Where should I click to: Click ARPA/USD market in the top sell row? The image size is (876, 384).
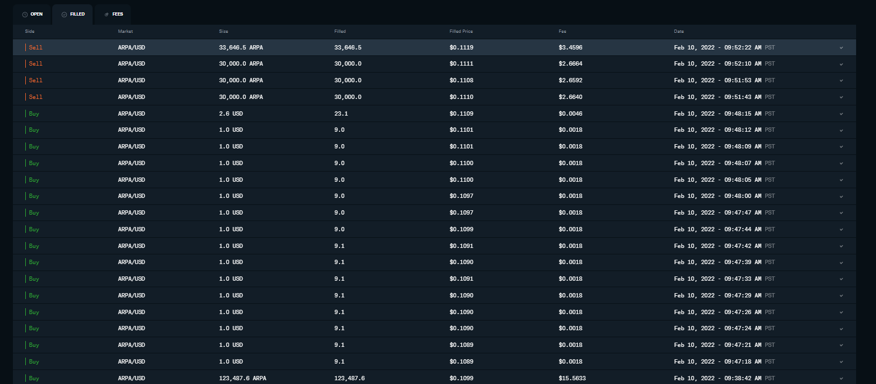pos(131,47)
